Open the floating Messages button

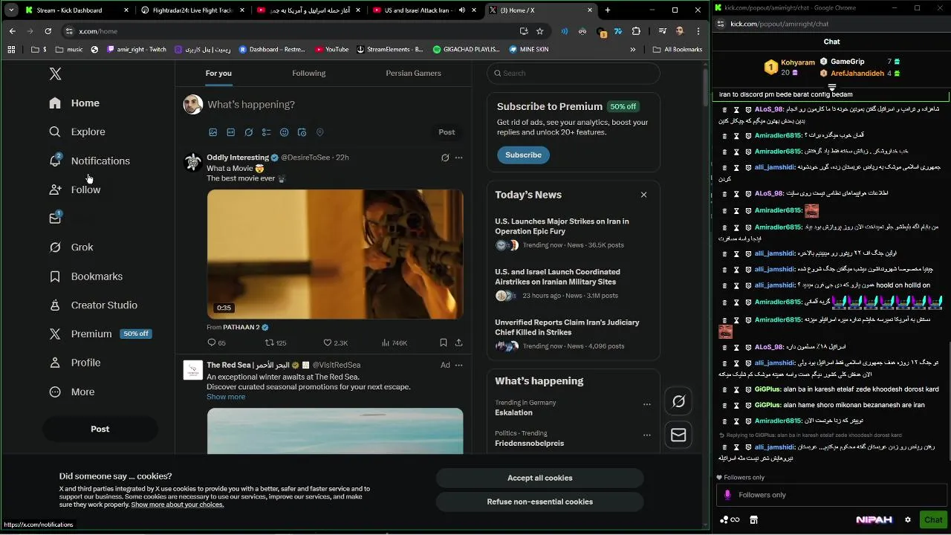(678, 435)
